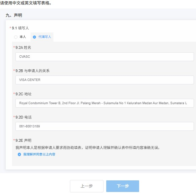Click the 本人 option label text
Screen dimensions: 196x193
23,37
